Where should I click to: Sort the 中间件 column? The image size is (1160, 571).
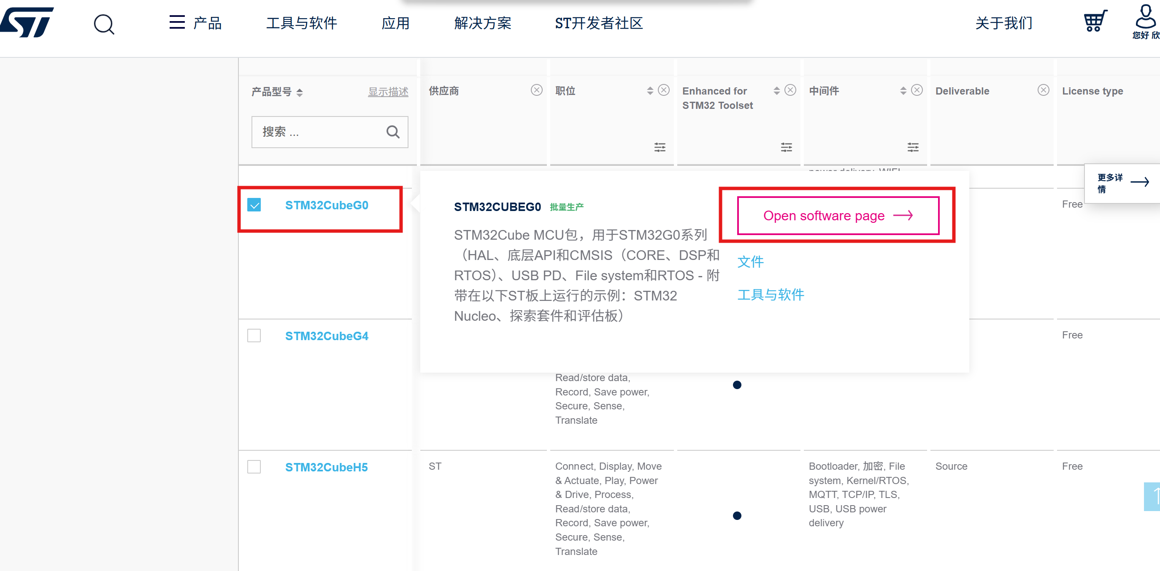point(903,90)
